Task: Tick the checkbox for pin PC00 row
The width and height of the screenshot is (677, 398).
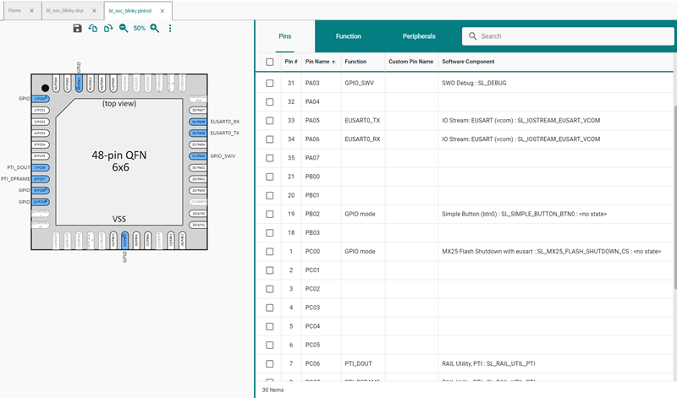Action: [269, 251]
